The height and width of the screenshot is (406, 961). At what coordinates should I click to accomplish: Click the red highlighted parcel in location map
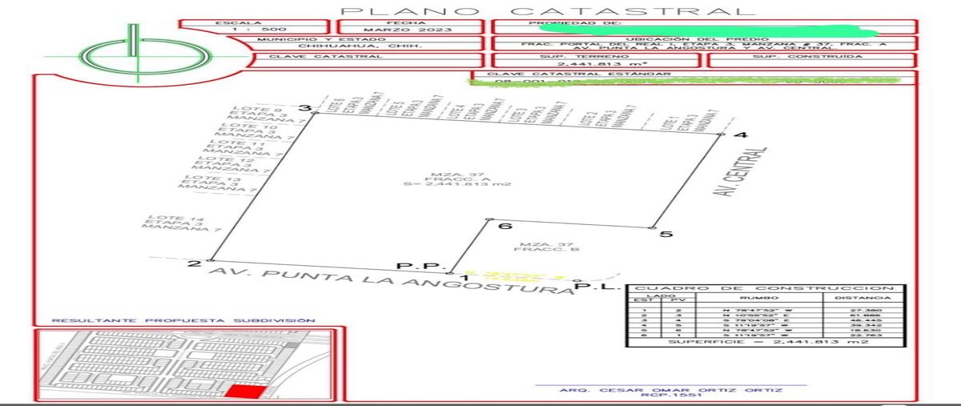tap(243, 391)
